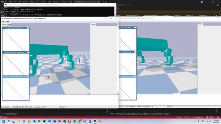Select Params tab in right browser window
The height and width of the screenshot is (124, 221).
click(x=200, y=24)
